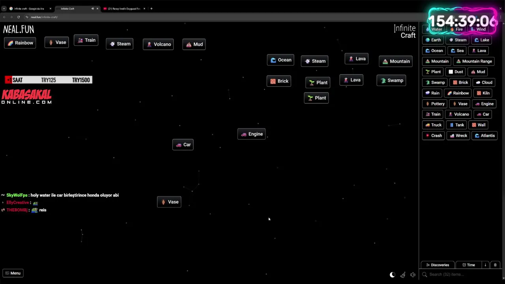Select the Mountain tile on the canvas
505x284 pixels.
(x=396, y=61)
